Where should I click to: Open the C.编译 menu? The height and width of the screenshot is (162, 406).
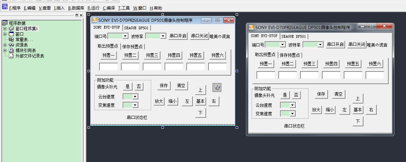(109, 8)
